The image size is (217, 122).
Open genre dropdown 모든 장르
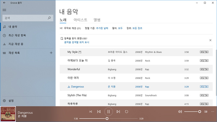[137, 28]
